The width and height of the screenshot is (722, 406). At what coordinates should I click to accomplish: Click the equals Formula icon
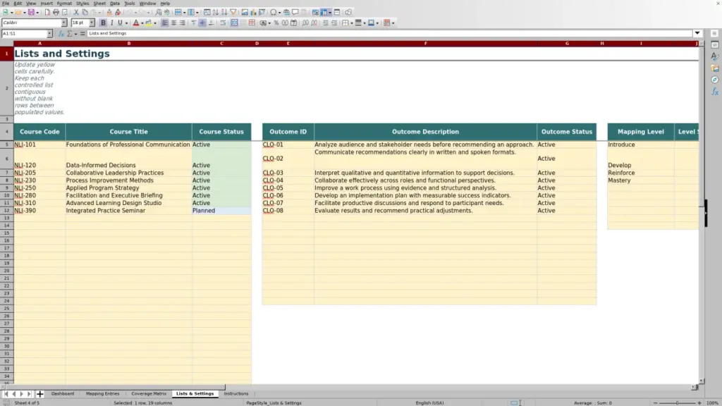pos(82,34)
